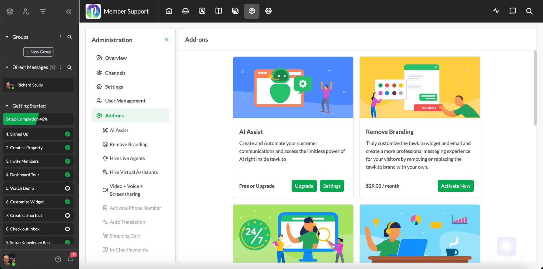Toggle the Create a Property checkmark
This screenshot has height=269, width=543.
68,148
